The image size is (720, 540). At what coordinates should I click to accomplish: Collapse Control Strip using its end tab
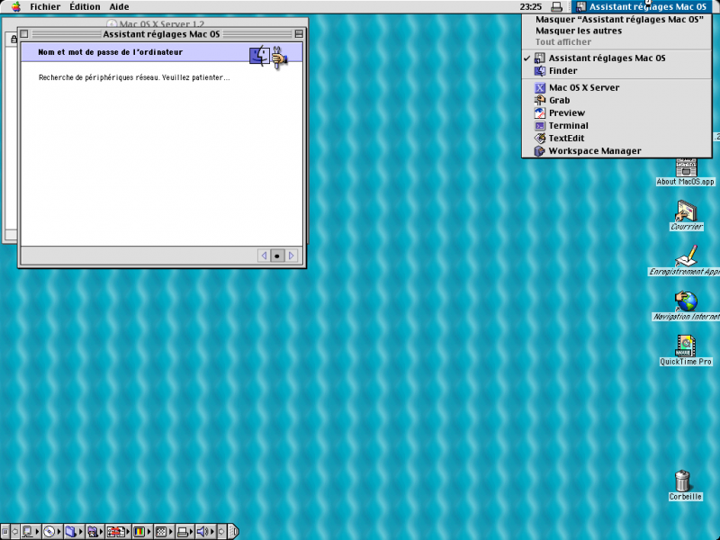click(233, 532)
